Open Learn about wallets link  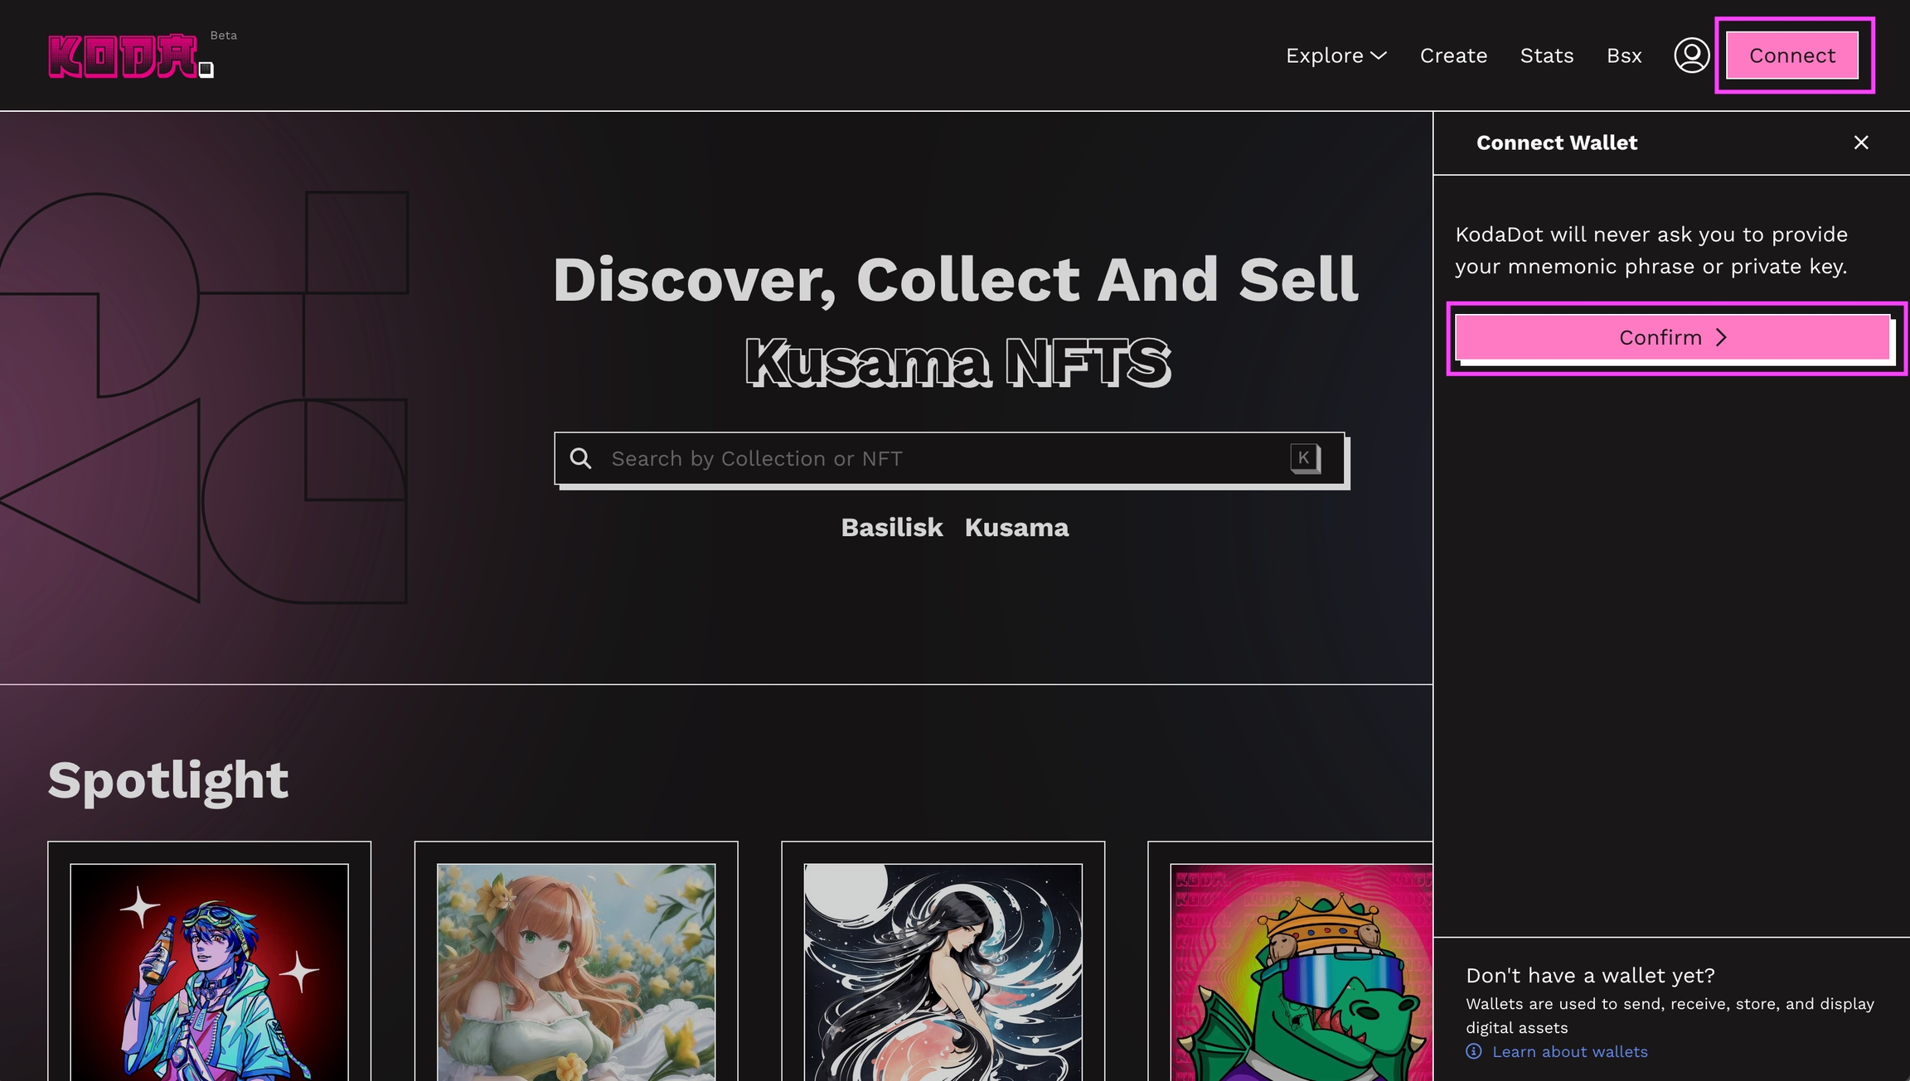pyautogui.click(x=1569, y=1051)
